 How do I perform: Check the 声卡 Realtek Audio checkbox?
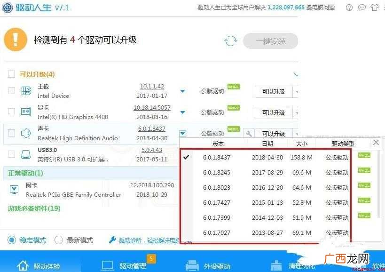point(11,133)
